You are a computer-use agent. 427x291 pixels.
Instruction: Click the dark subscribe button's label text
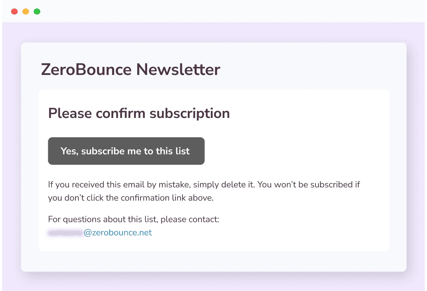tap(126, 151)
